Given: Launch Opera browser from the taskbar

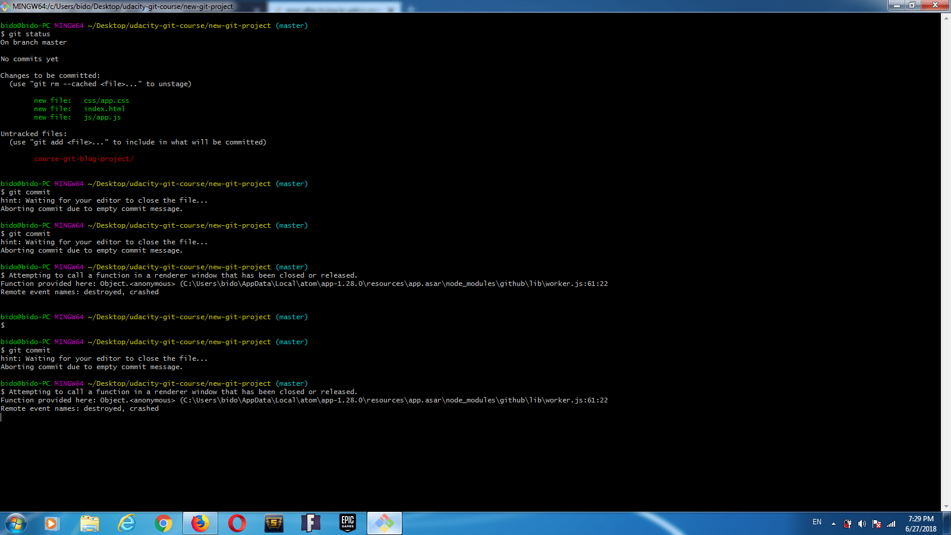Looking at the screenshot, I should click(x=237, y=524).
